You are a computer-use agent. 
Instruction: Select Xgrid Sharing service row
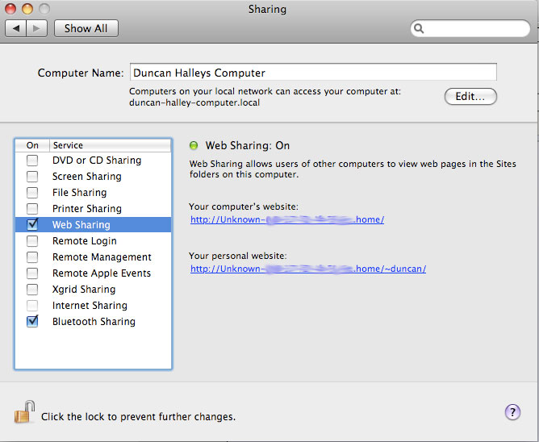pos(93,290)
